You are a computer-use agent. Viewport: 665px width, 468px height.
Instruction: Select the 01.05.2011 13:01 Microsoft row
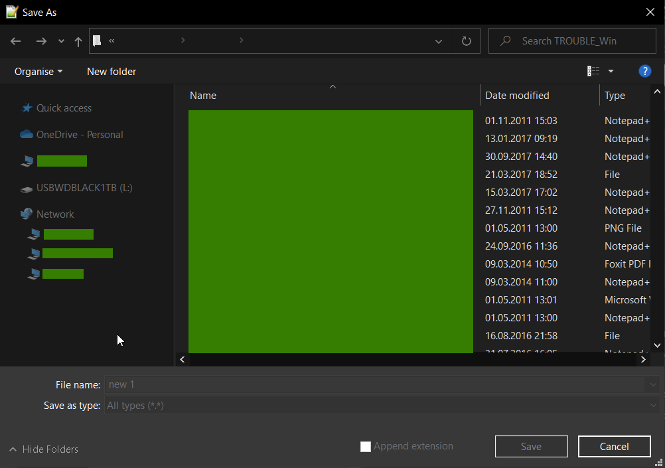coord(521,300)
